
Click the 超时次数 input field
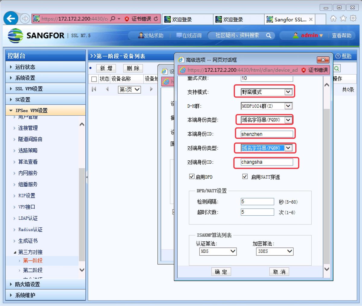pos(257,212)
